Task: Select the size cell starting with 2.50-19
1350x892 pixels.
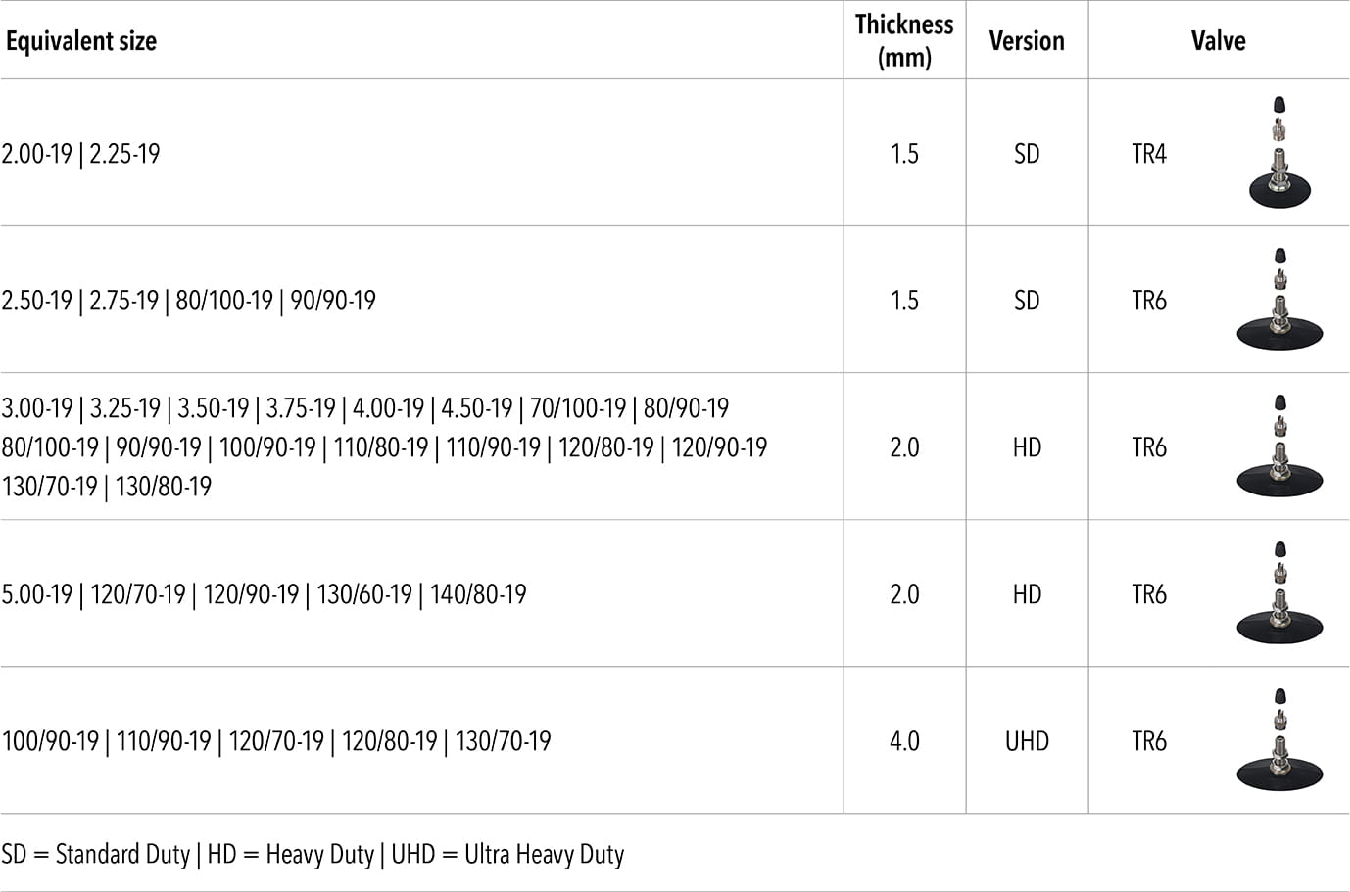Action: (189, 301)
